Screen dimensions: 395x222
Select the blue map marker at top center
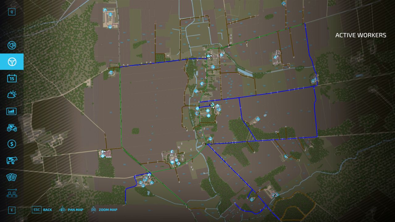coord(284,3)
